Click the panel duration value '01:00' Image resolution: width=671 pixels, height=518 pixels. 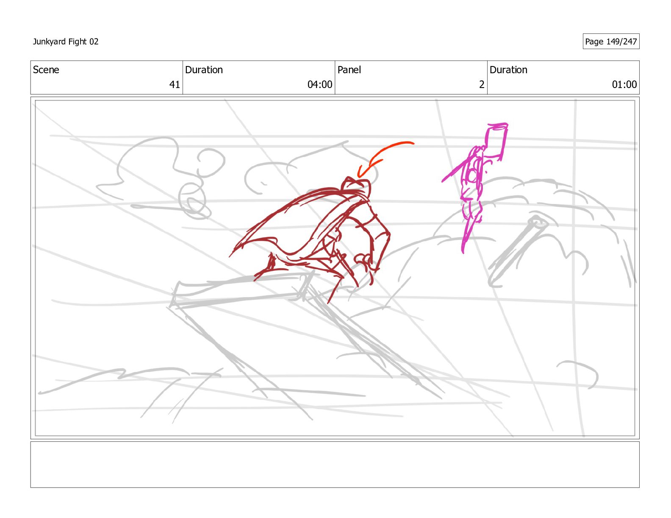pos(624,85)
